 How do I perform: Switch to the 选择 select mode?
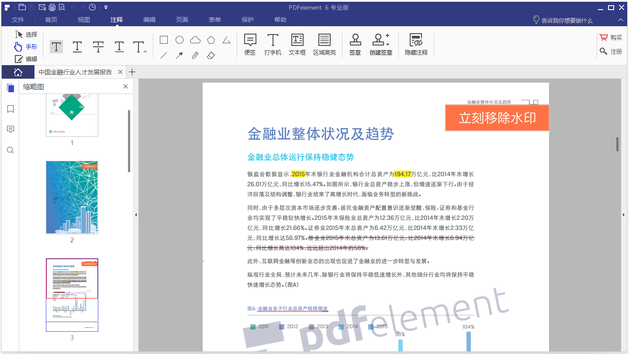click(x=26, y=35)
